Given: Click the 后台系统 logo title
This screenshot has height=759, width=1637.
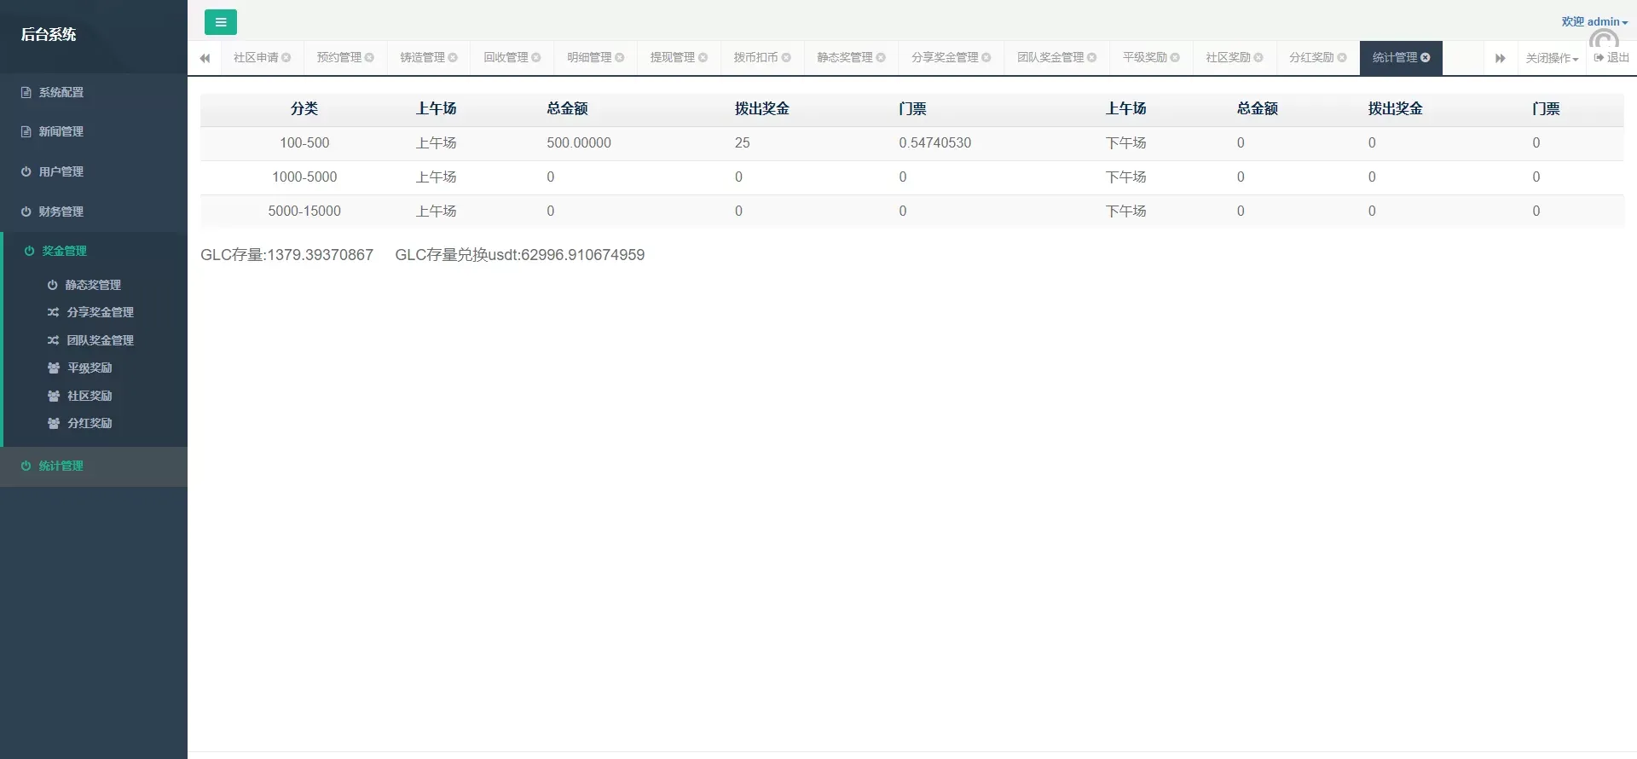Looking at the screenshot, I should point(49,34).
